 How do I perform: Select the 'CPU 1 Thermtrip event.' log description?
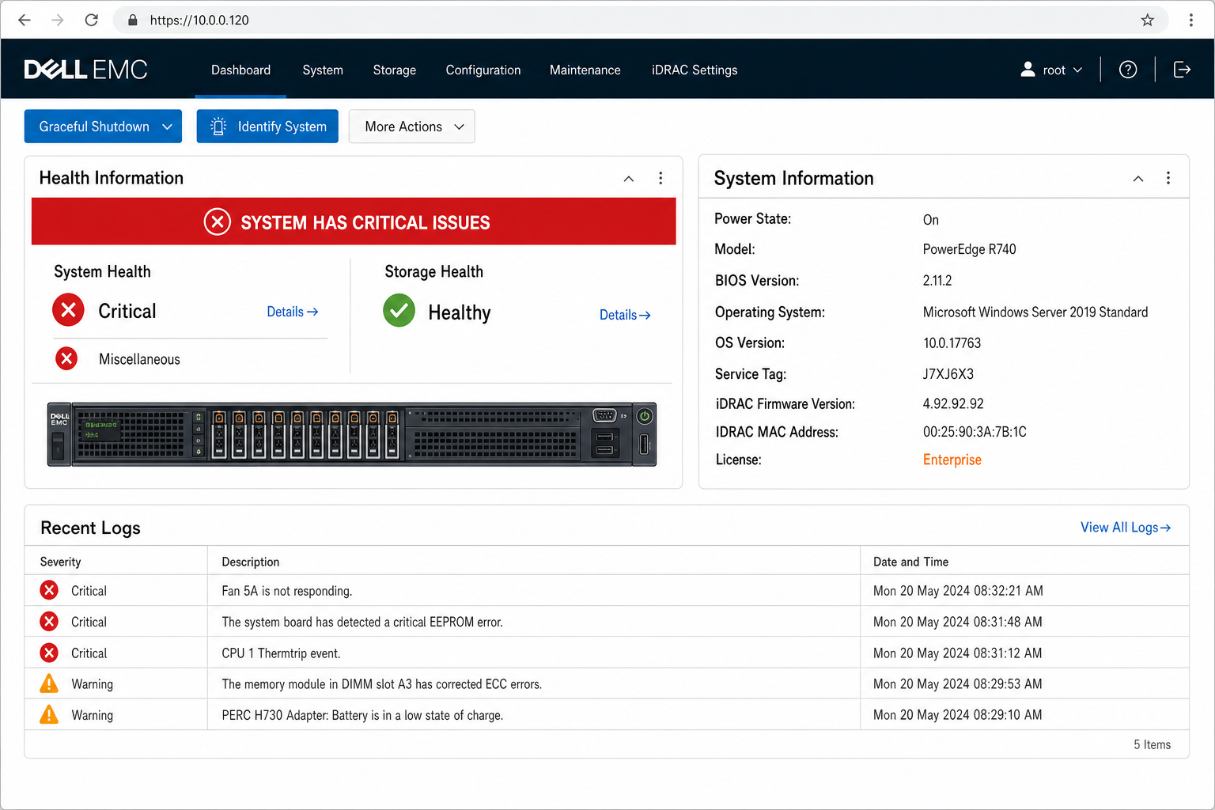click(281, 653)
